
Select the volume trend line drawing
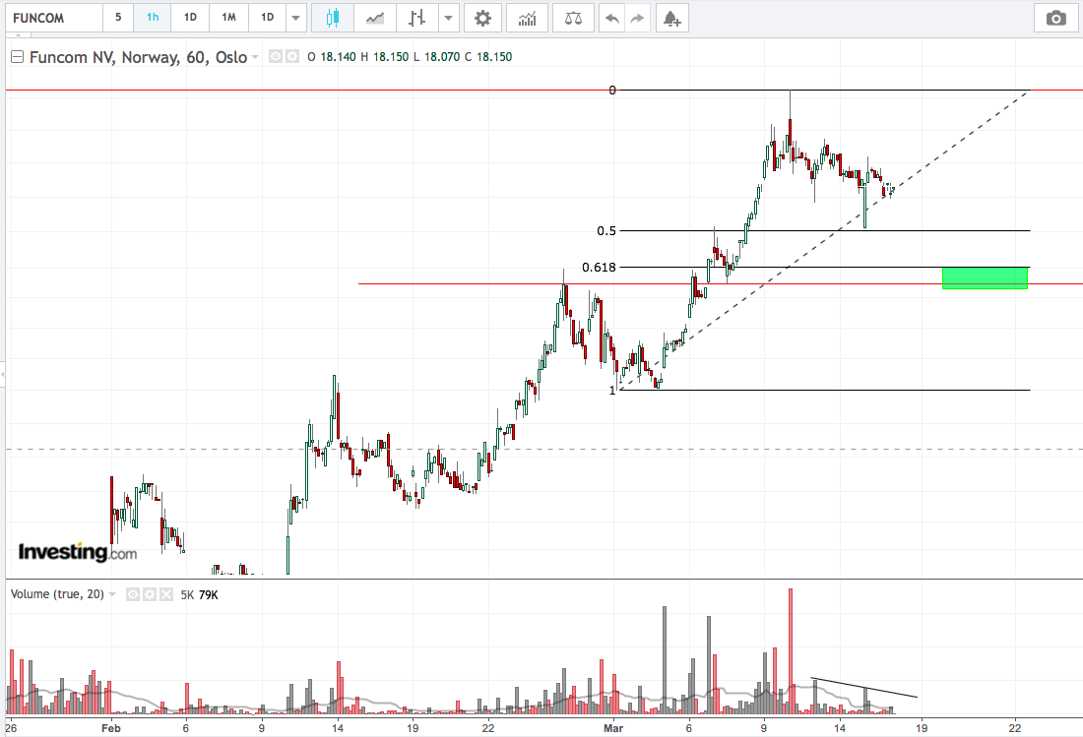[x=864, y=688]
